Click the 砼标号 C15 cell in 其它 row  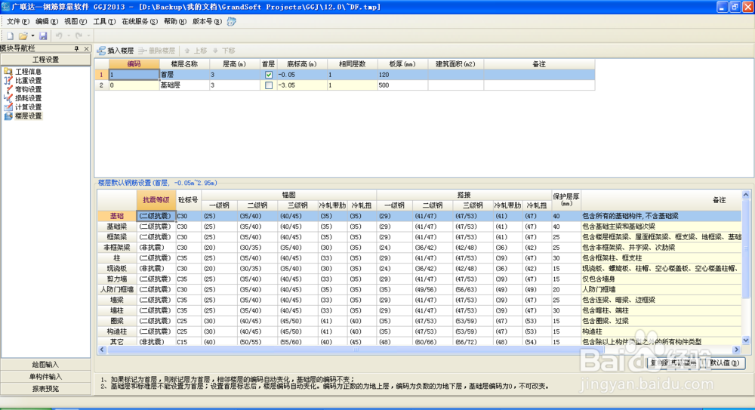[x=188, y=342]
